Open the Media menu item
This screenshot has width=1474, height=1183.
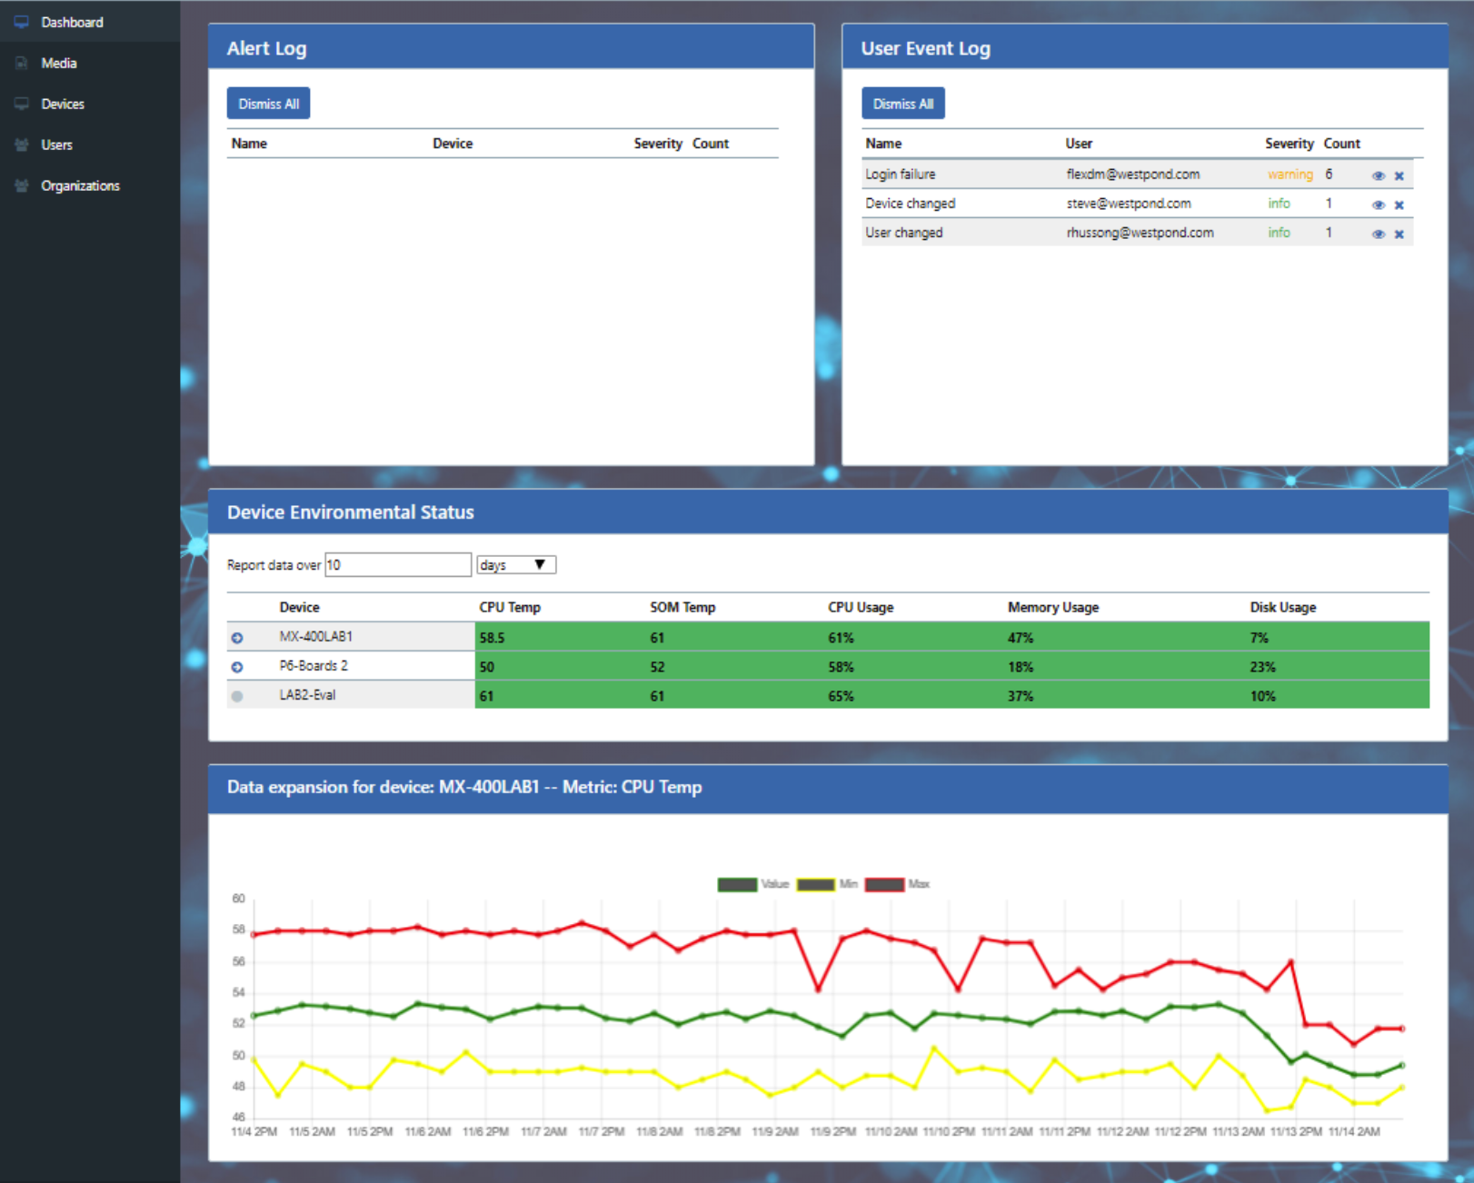(59, 63)
